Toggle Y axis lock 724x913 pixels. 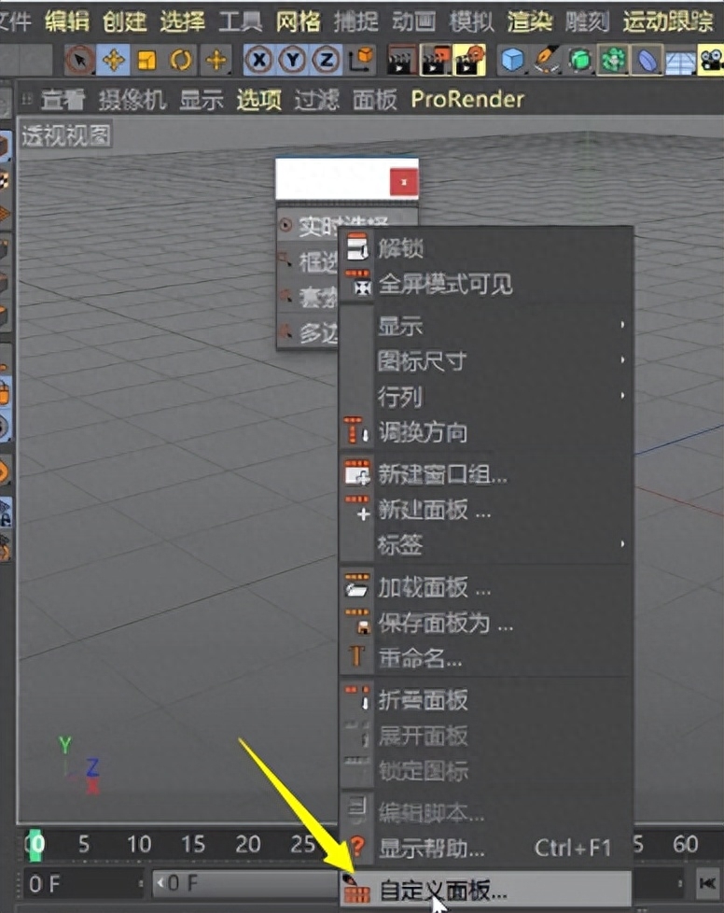tap(293, 60)
